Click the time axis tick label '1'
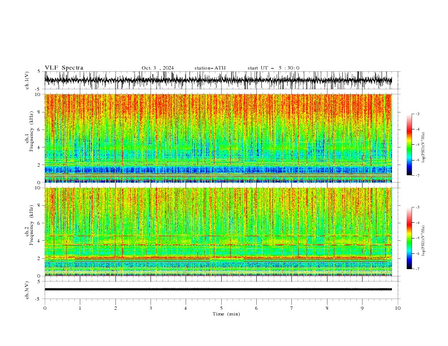The image size is (448, 346). (80, 308)
